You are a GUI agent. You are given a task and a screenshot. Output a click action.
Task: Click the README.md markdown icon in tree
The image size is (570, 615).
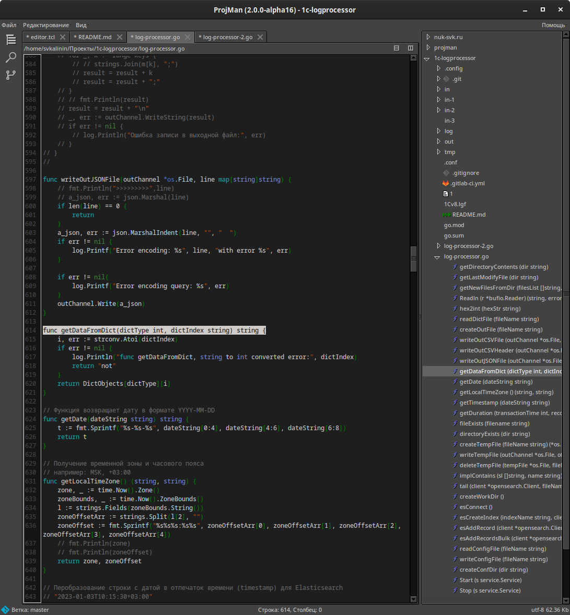446,215
